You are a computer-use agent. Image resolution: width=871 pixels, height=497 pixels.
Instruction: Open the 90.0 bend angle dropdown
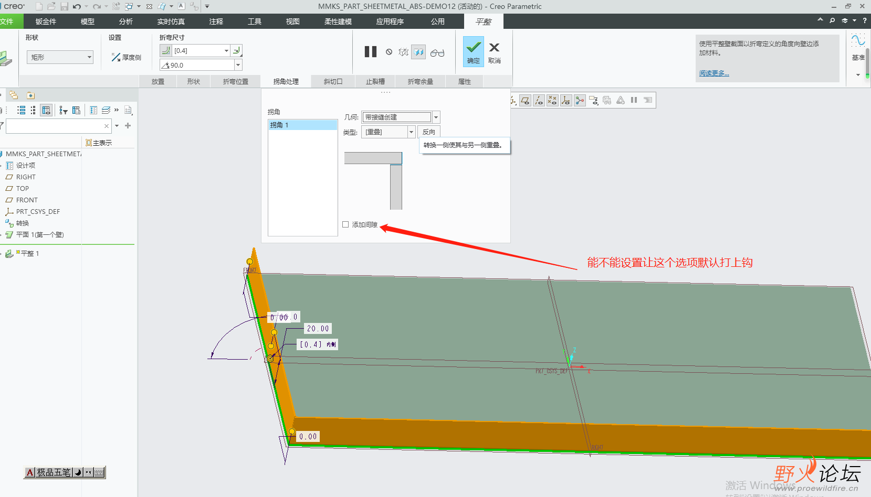pos(238,65)
